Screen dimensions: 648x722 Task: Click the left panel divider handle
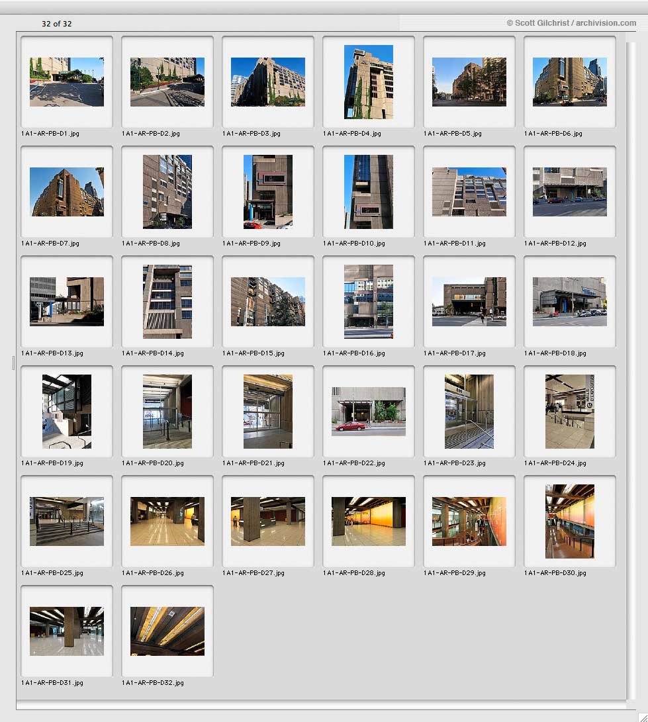(13, 363)
